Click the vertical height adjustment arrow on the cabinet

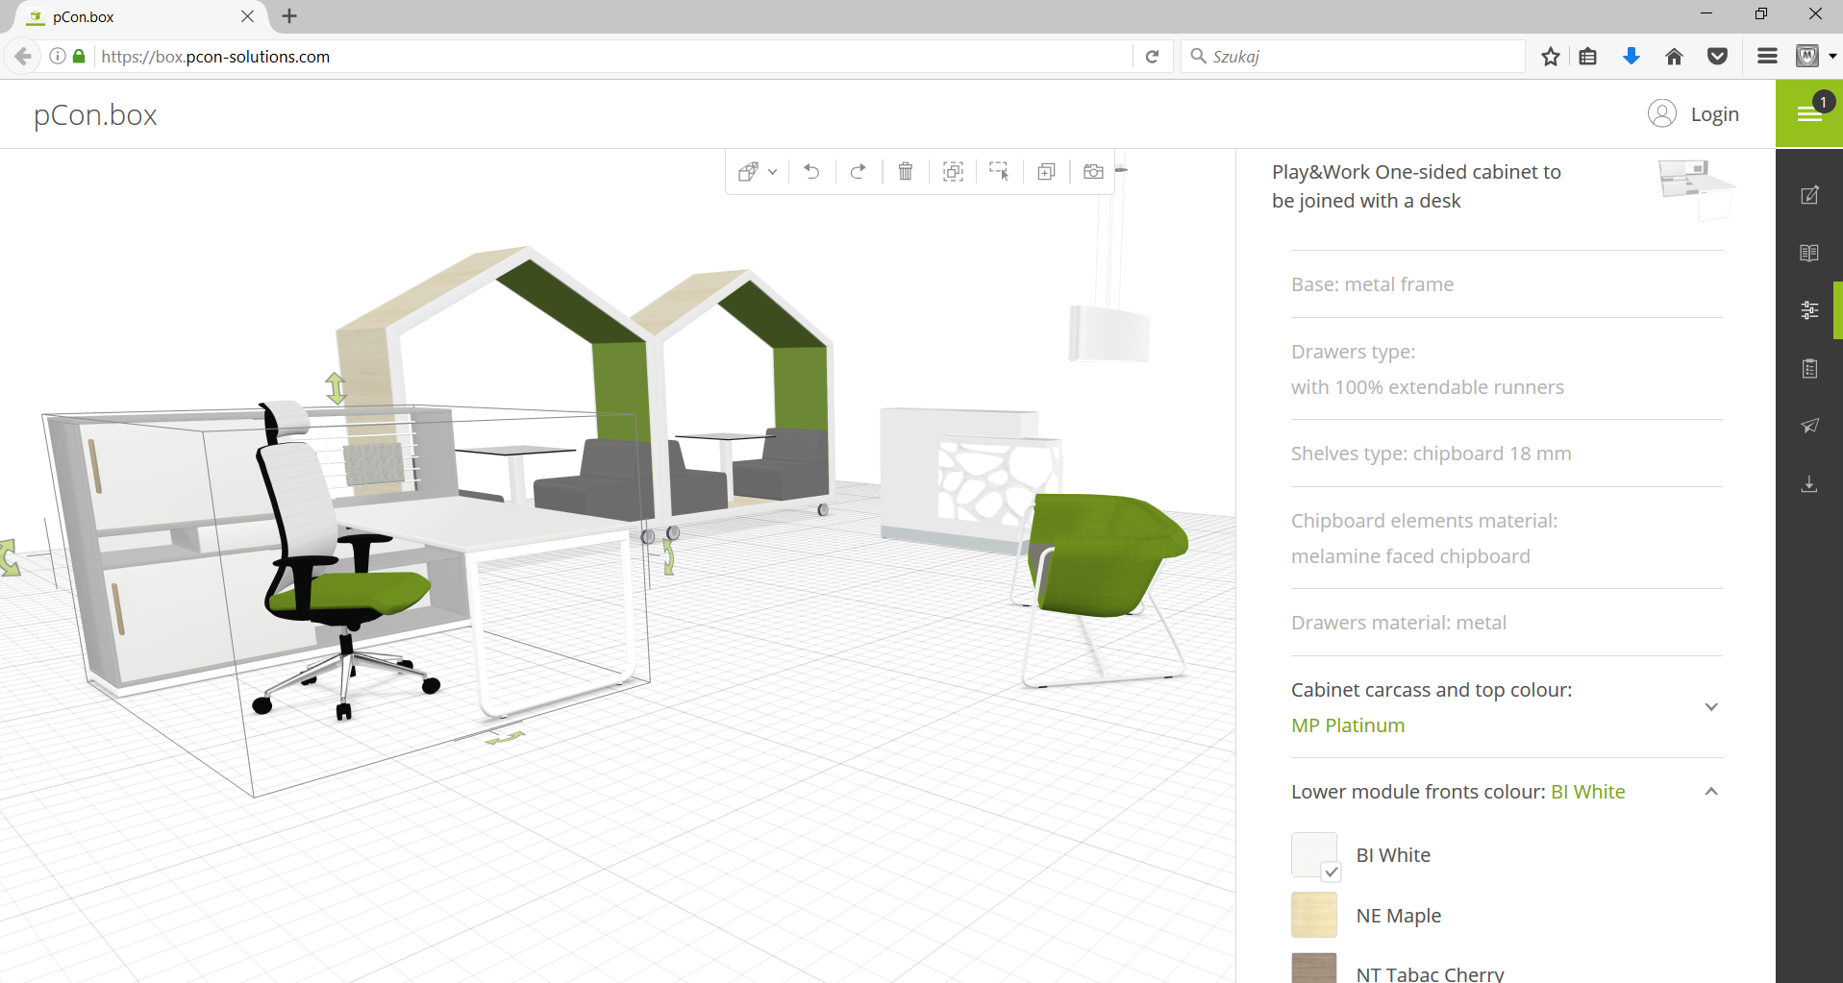336,388
